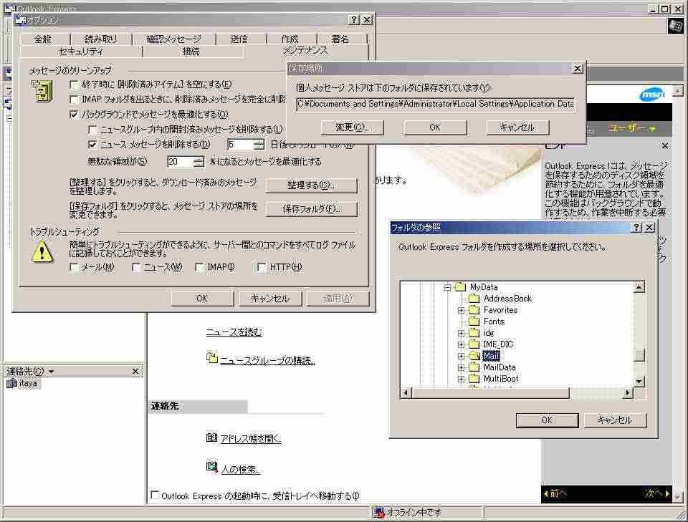Expand the idg folder

[x=461, y=333]
